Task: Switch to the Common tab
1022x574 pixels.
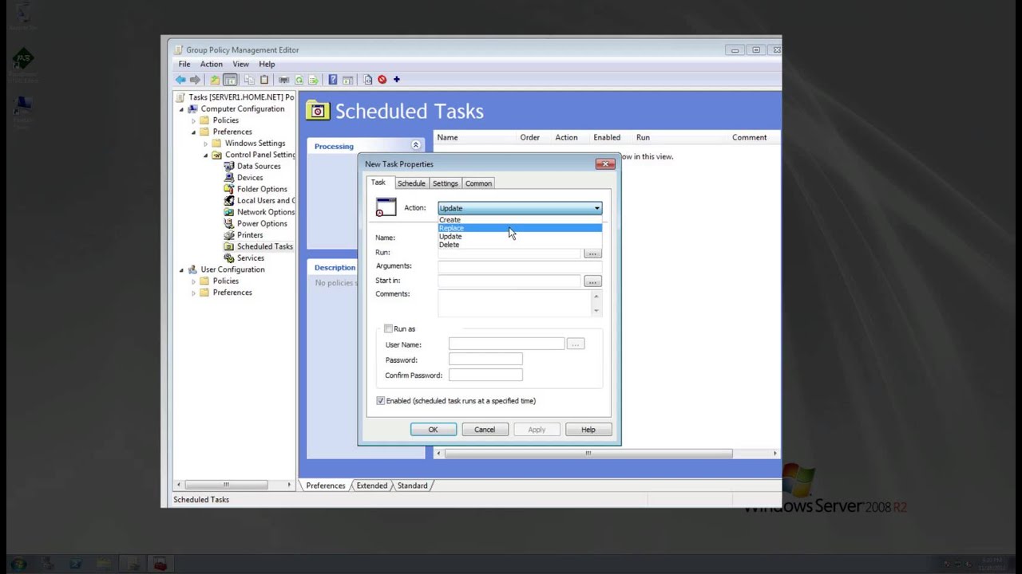Action: pyautogui.click(x=478, y=183)
